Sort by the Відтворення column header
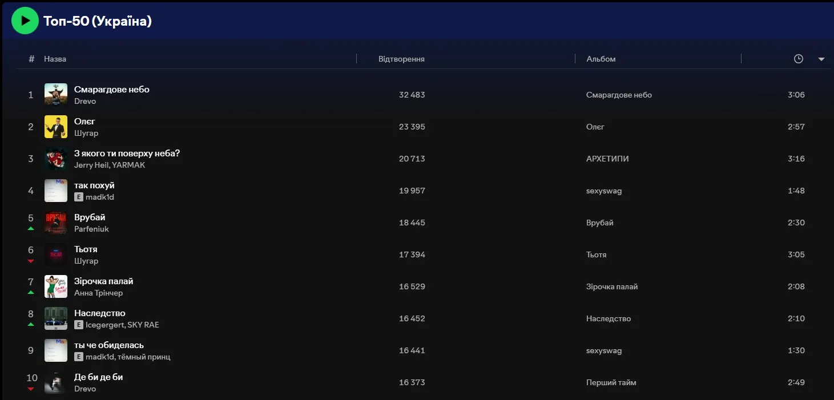The width and height of the screenshot is (834, 400). pos(401,59)
